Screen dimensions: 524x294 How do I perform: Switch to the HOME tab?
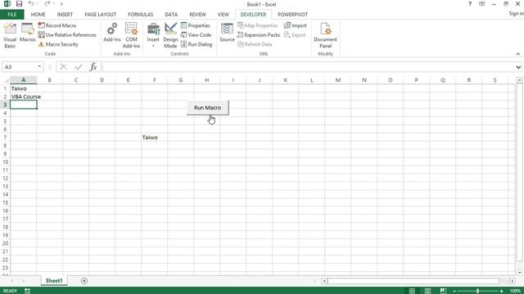(38, 15)
